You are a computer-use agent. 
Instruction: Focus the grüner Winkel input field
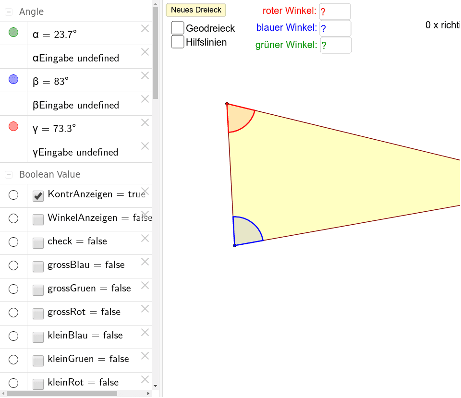point(336,45)
